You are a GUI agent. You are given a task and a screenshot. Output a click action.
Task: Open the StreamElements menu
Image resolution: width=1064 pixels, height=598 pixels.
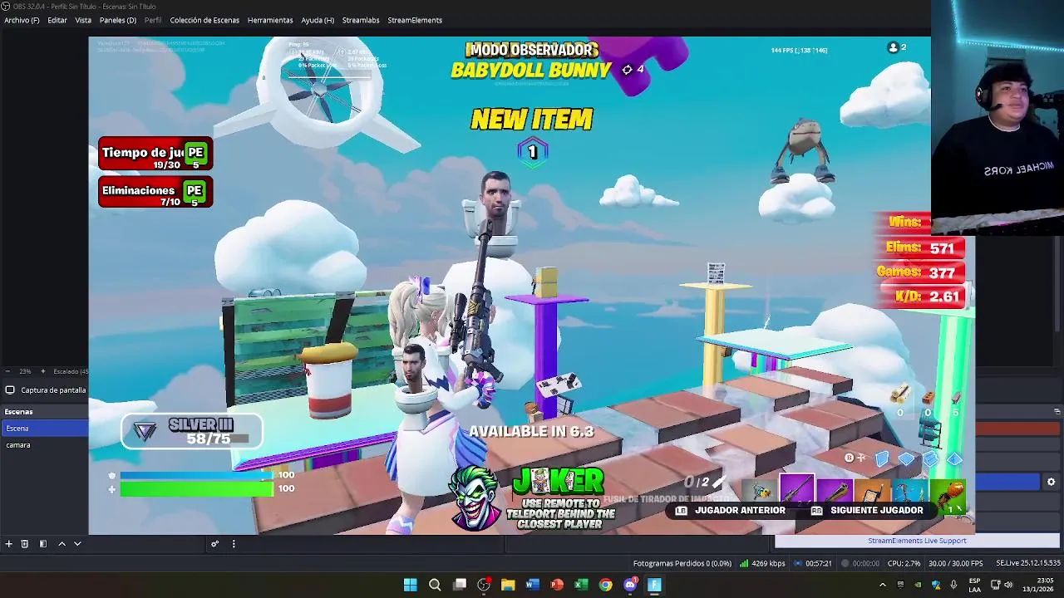[415, 20]
